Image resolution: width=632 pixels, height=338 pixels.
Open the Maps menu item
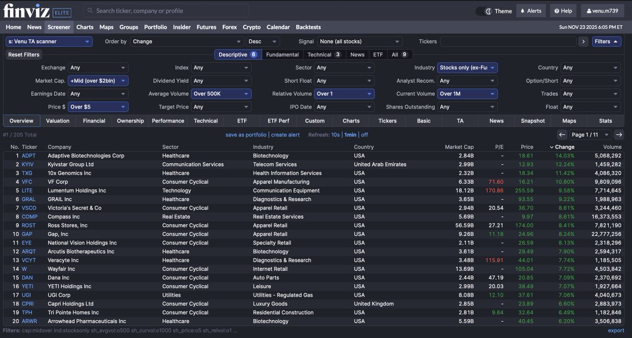[x=106, y=27]
